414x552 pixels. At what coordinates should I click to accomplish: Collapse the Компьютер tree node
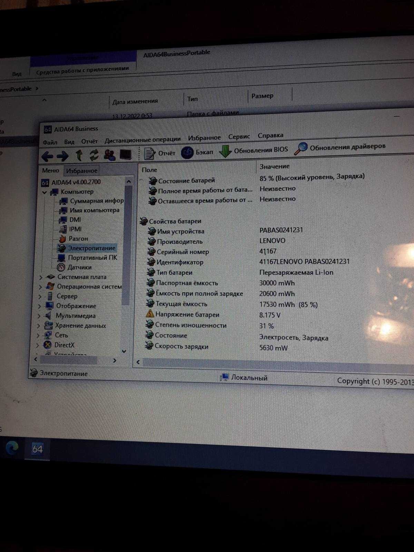click(x=45, y=192)
